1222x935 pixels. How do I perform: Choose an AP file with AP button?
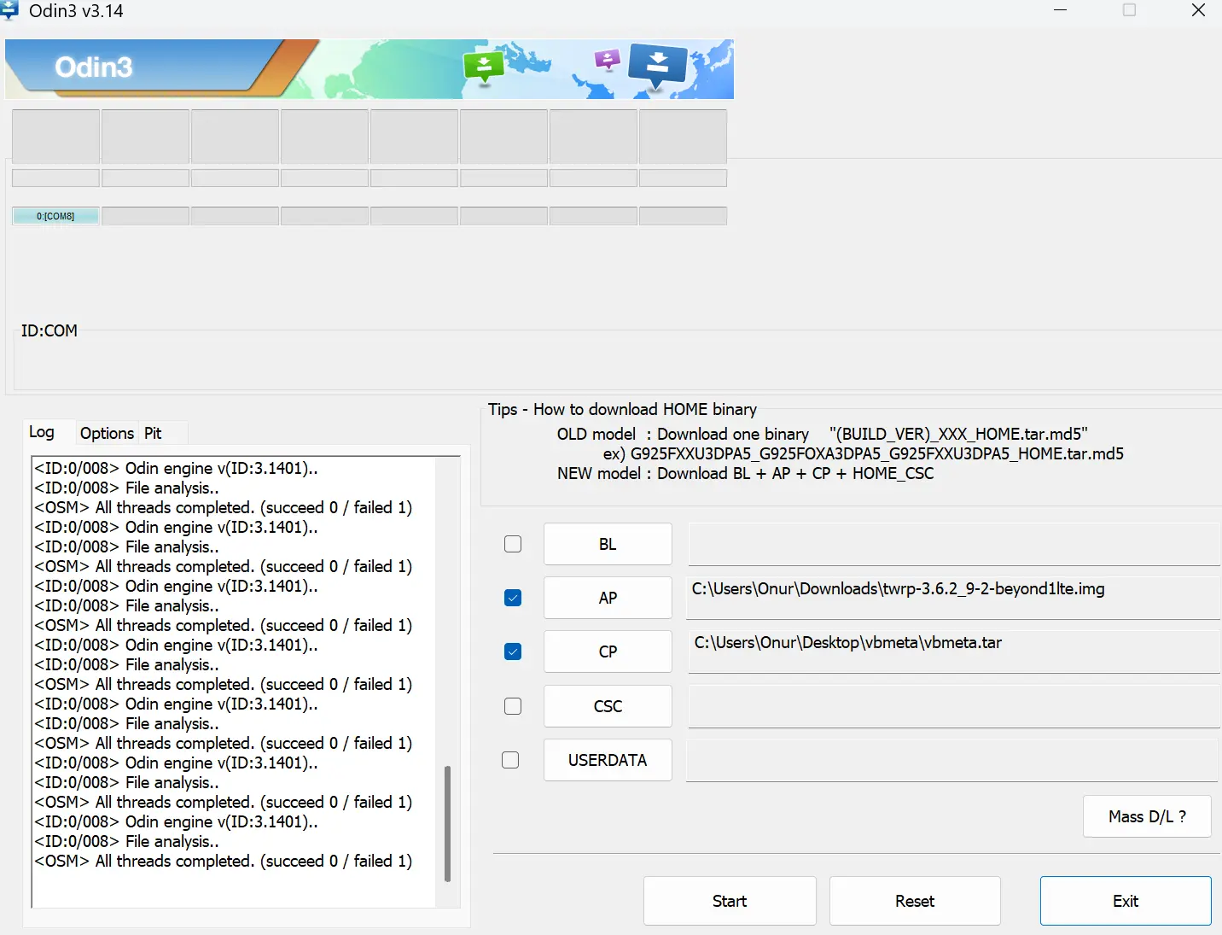[x=608, y=598]
